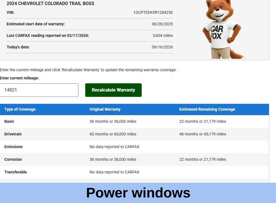Click Corrosion original 36 months or 36,000 miles

[x=113, y=159]
